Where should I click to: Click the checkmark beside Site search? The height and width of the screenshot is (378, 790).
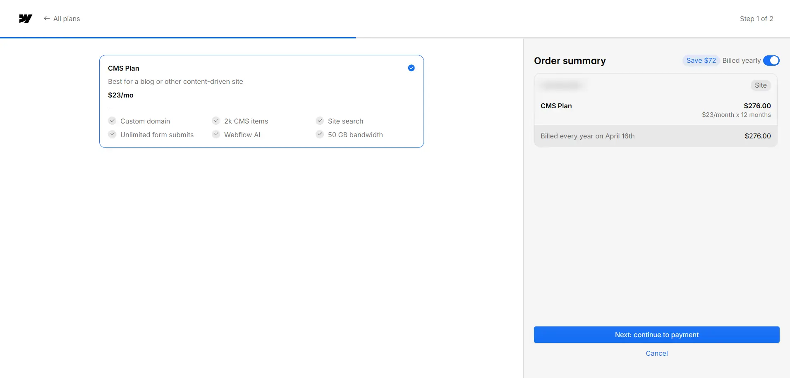coord(320,121)
